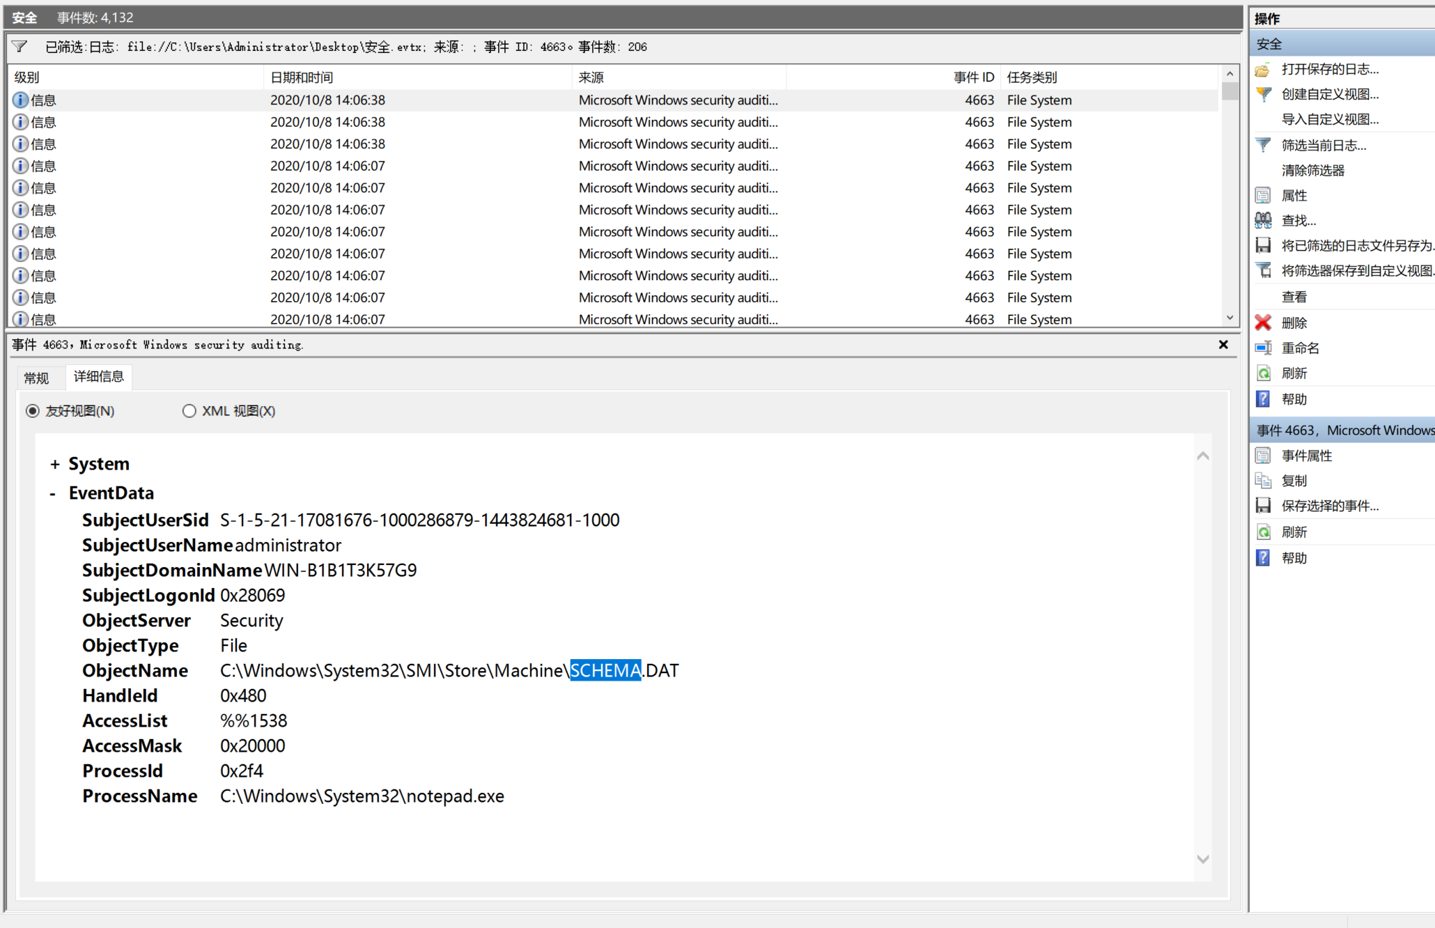
Task: Collapse the EventData node
Action: click(x=53, y=494)
